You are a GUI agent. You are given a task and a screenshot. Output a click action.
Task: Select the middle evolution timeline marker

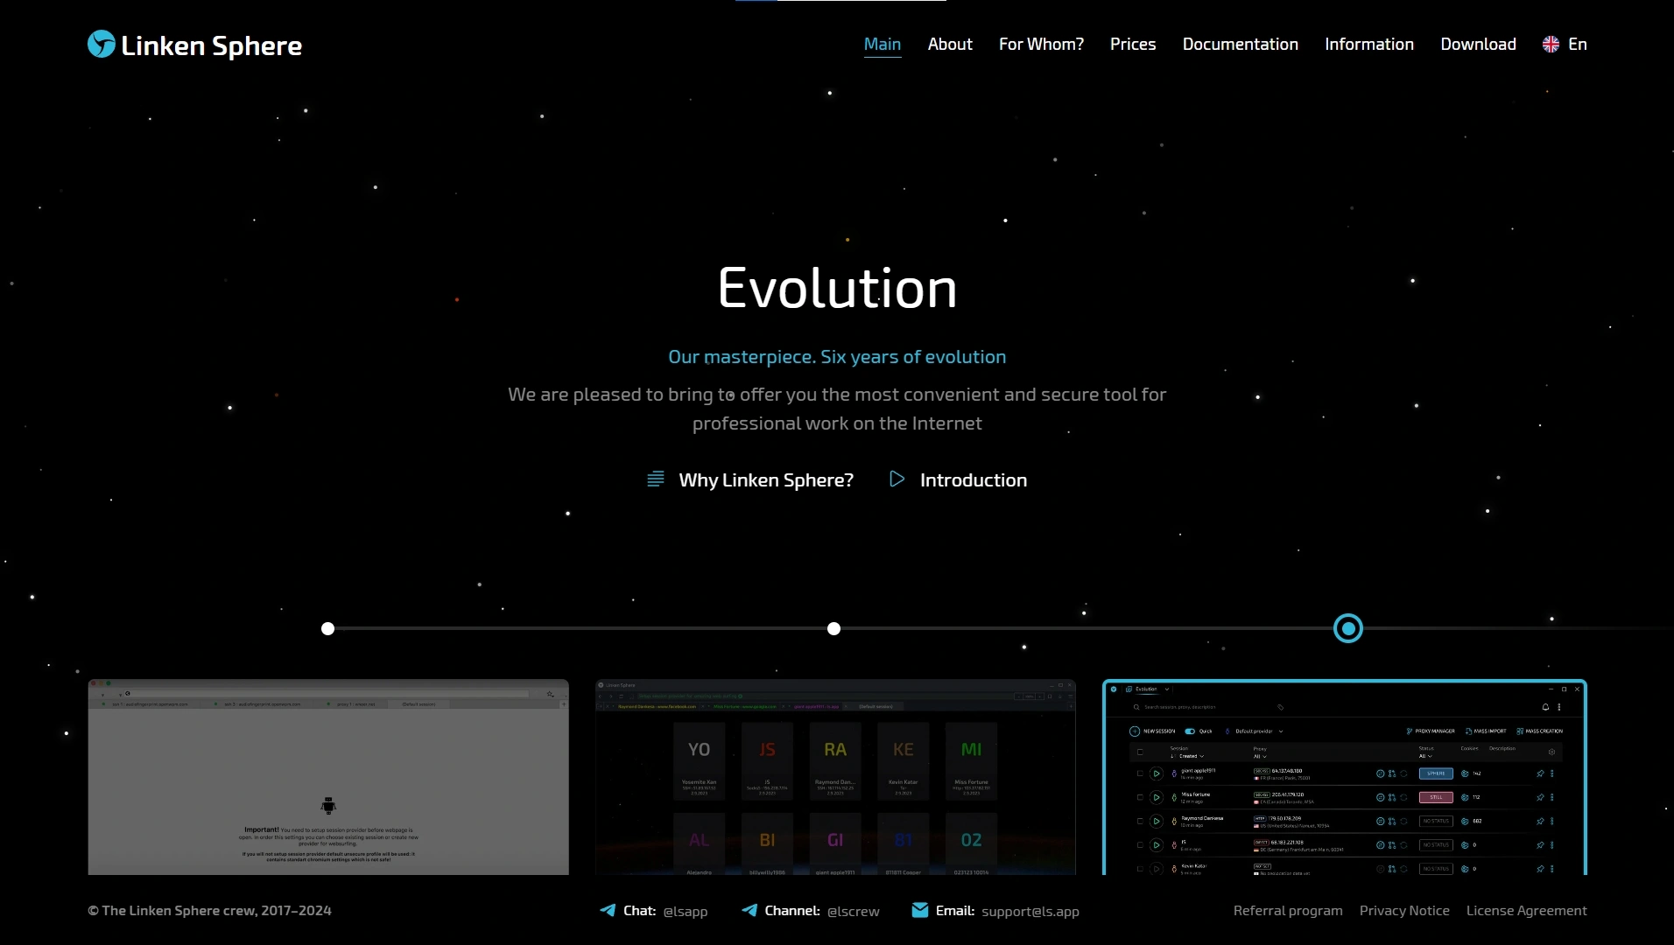(833, 628)
